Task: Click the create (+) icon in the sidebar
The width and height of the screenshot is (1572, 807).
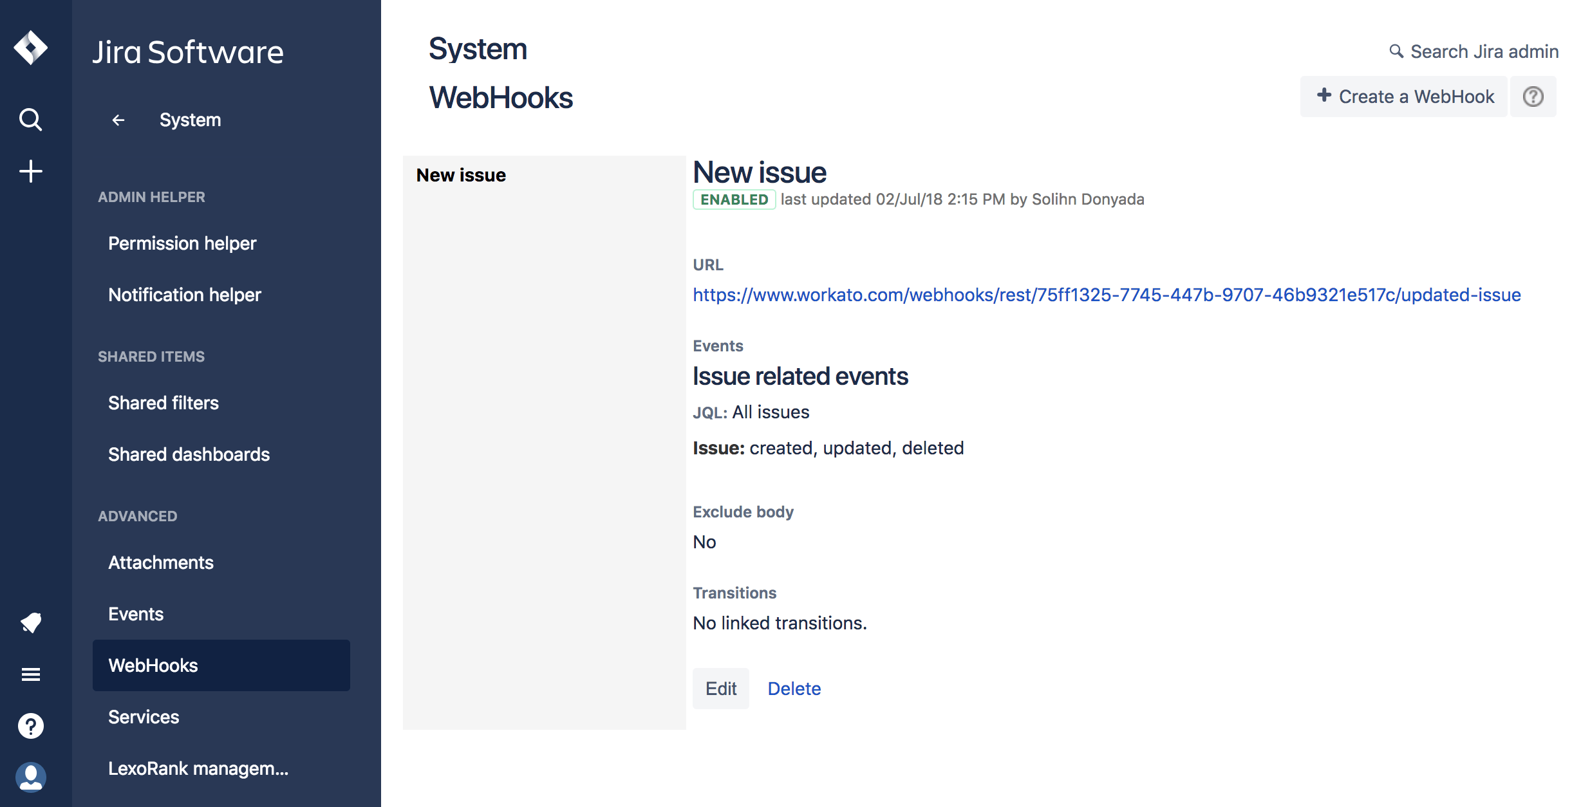Action: (30, 171)
